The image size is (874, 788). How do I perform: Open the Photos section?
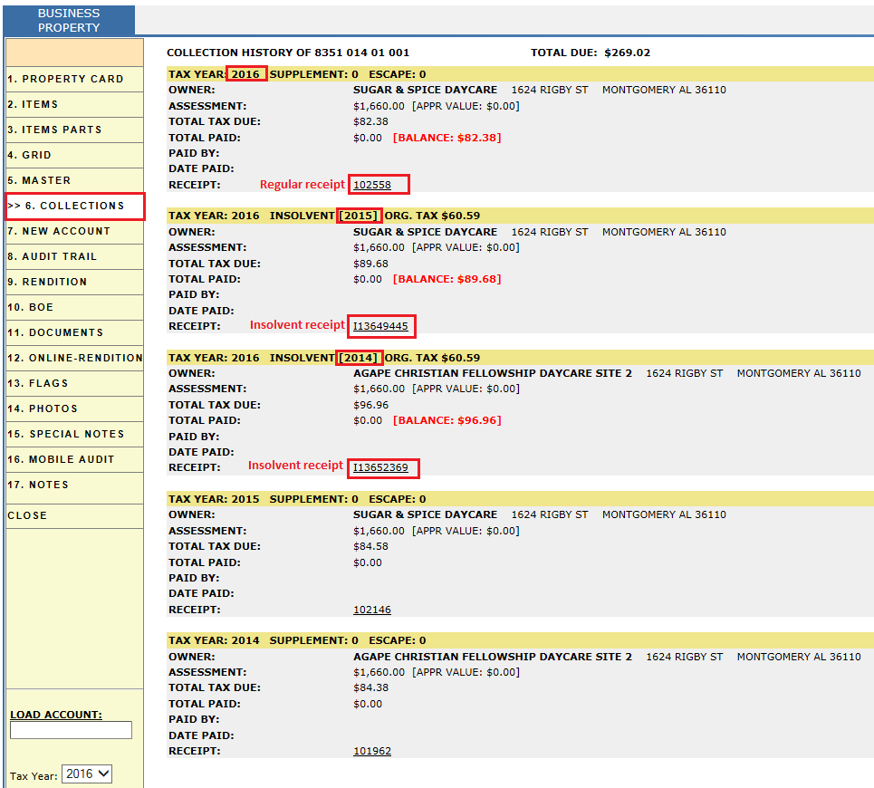point(74,409)
